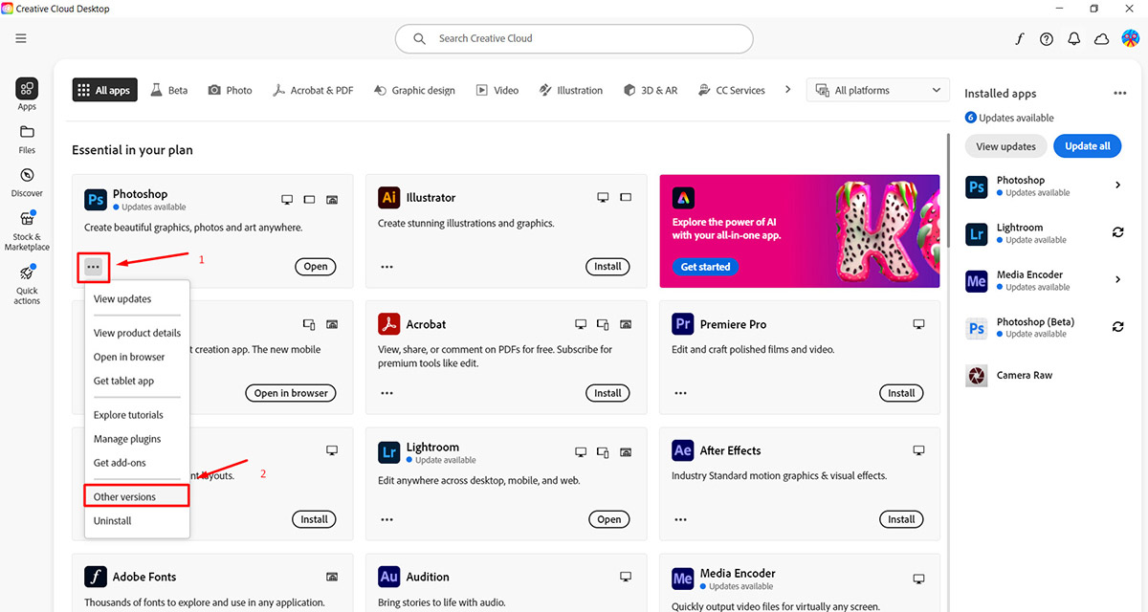Switch to the Photo category tab
This screenshot has width=1148, height=612.
[x=230, y=90]
